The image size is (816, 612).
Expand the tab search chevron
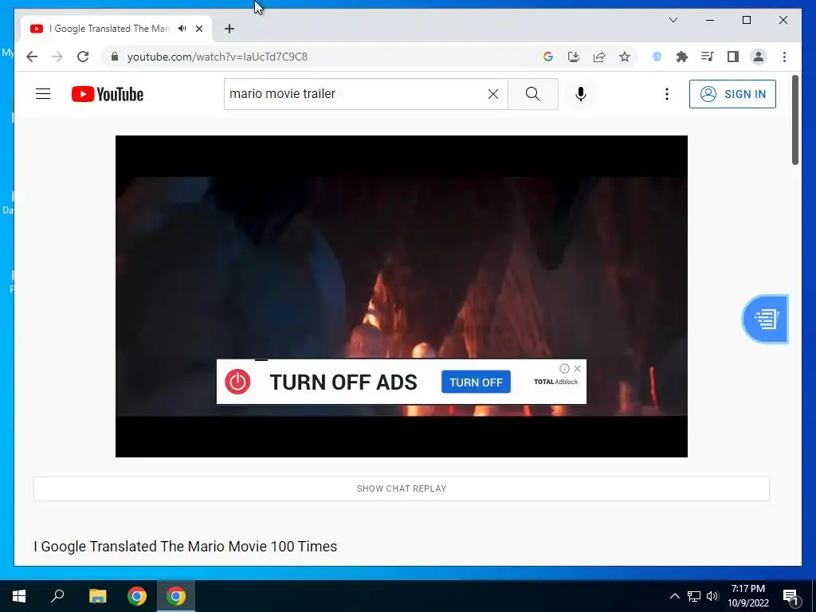click(673, 20)
